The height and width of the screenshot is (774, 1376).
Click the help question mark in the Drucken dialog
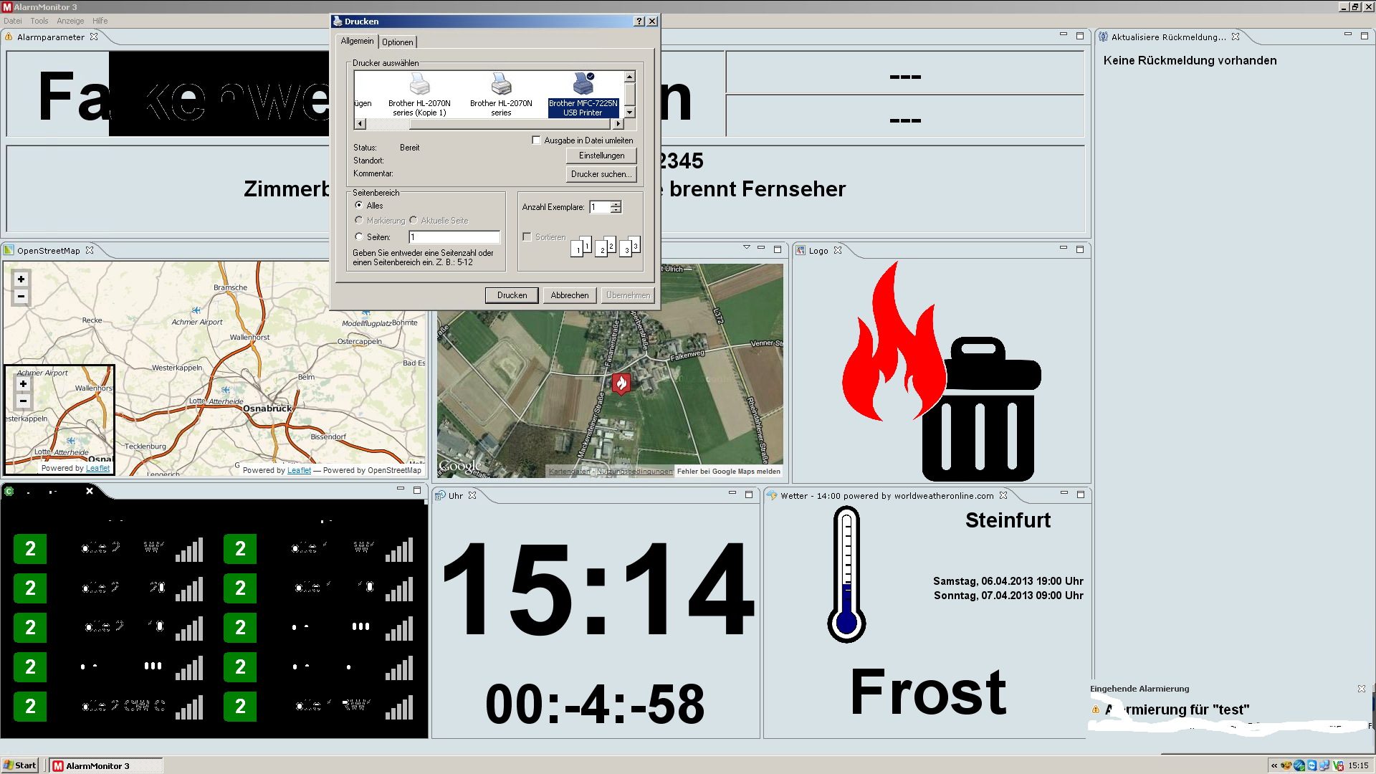639,21
